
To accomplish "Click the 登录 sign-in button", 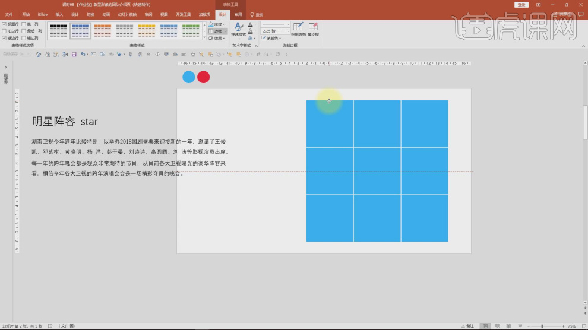I will [x=521, y=5].
